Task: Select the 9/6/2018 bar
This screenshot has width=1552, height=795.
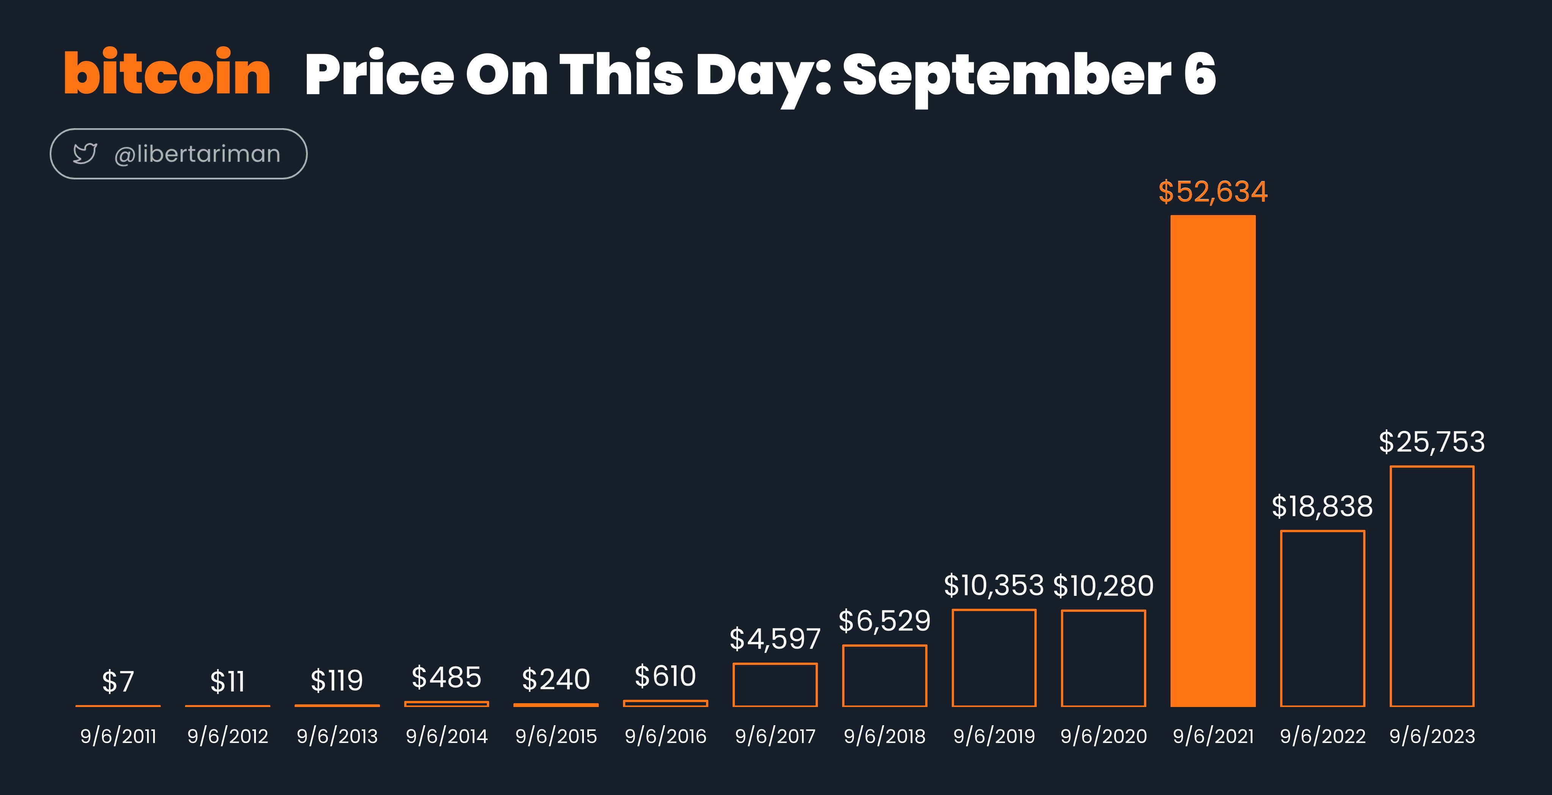Action: click(x=885, y=676)
